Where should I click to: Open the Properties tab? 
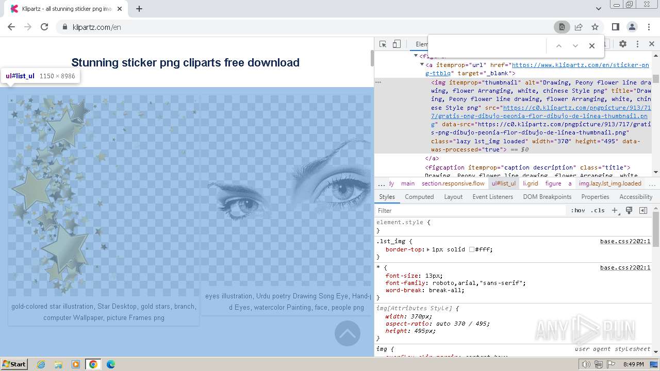pos(595,197)
